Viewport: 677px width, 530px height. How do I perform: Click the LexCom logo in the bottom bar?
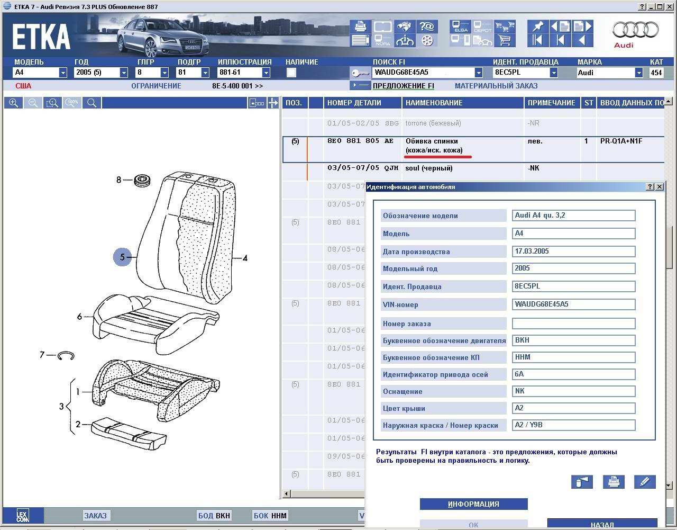[23, 516]
